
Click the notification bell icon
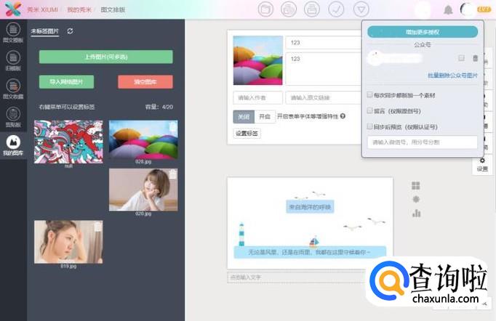(448, 9)
